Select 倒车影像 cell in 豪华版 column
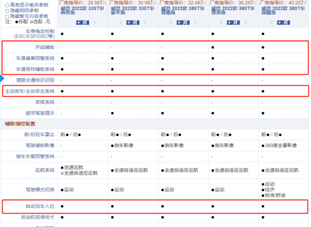The height and width of the screenshot is (227, 311). click(122, 146)
